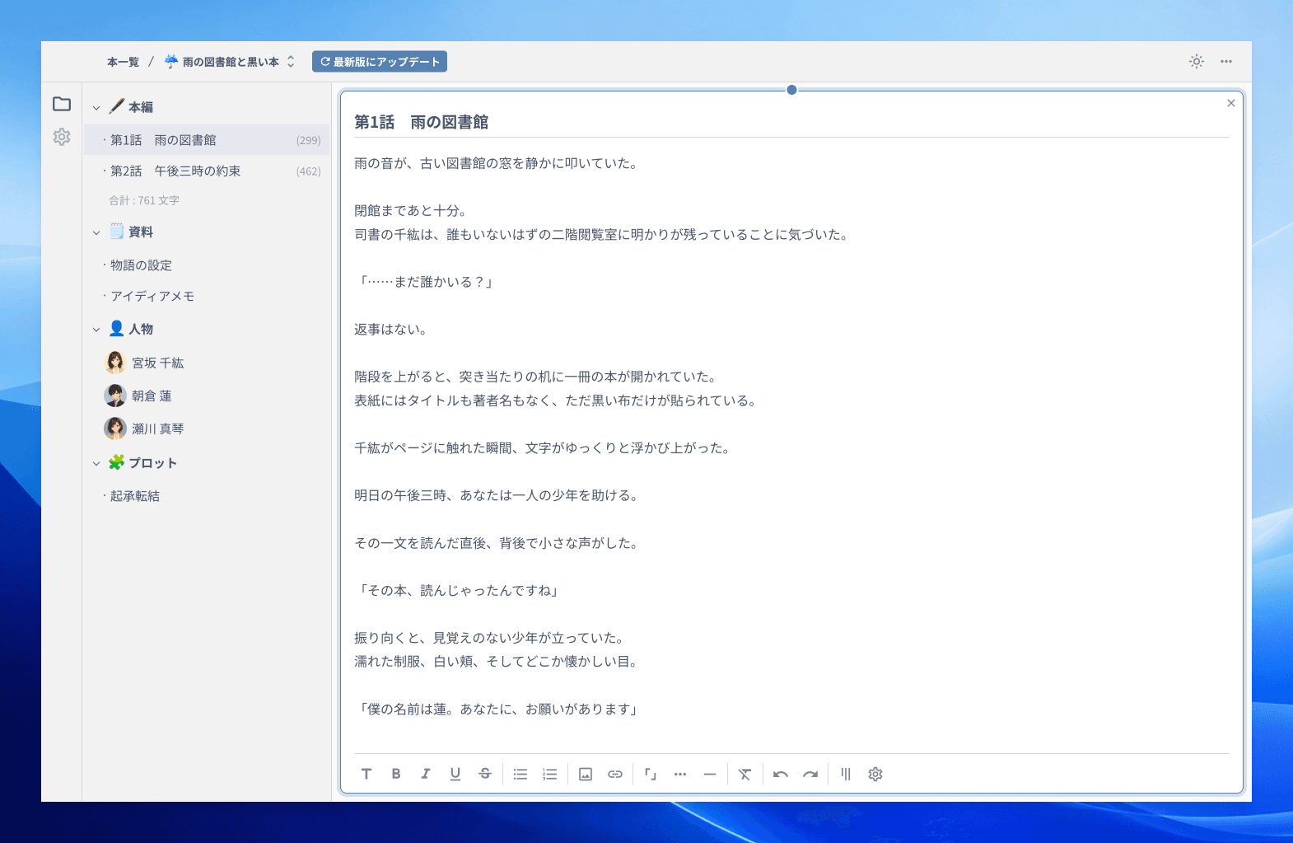Click the line 「僕の名前は蓮。あなたに、お願いがあります」
The width and height of the screenshot is (1293, 843).
tap(497, 710)
